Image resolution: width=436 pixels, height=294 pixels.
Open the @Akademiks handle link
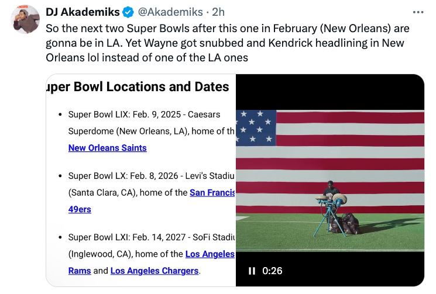click(x=170, y=12)
